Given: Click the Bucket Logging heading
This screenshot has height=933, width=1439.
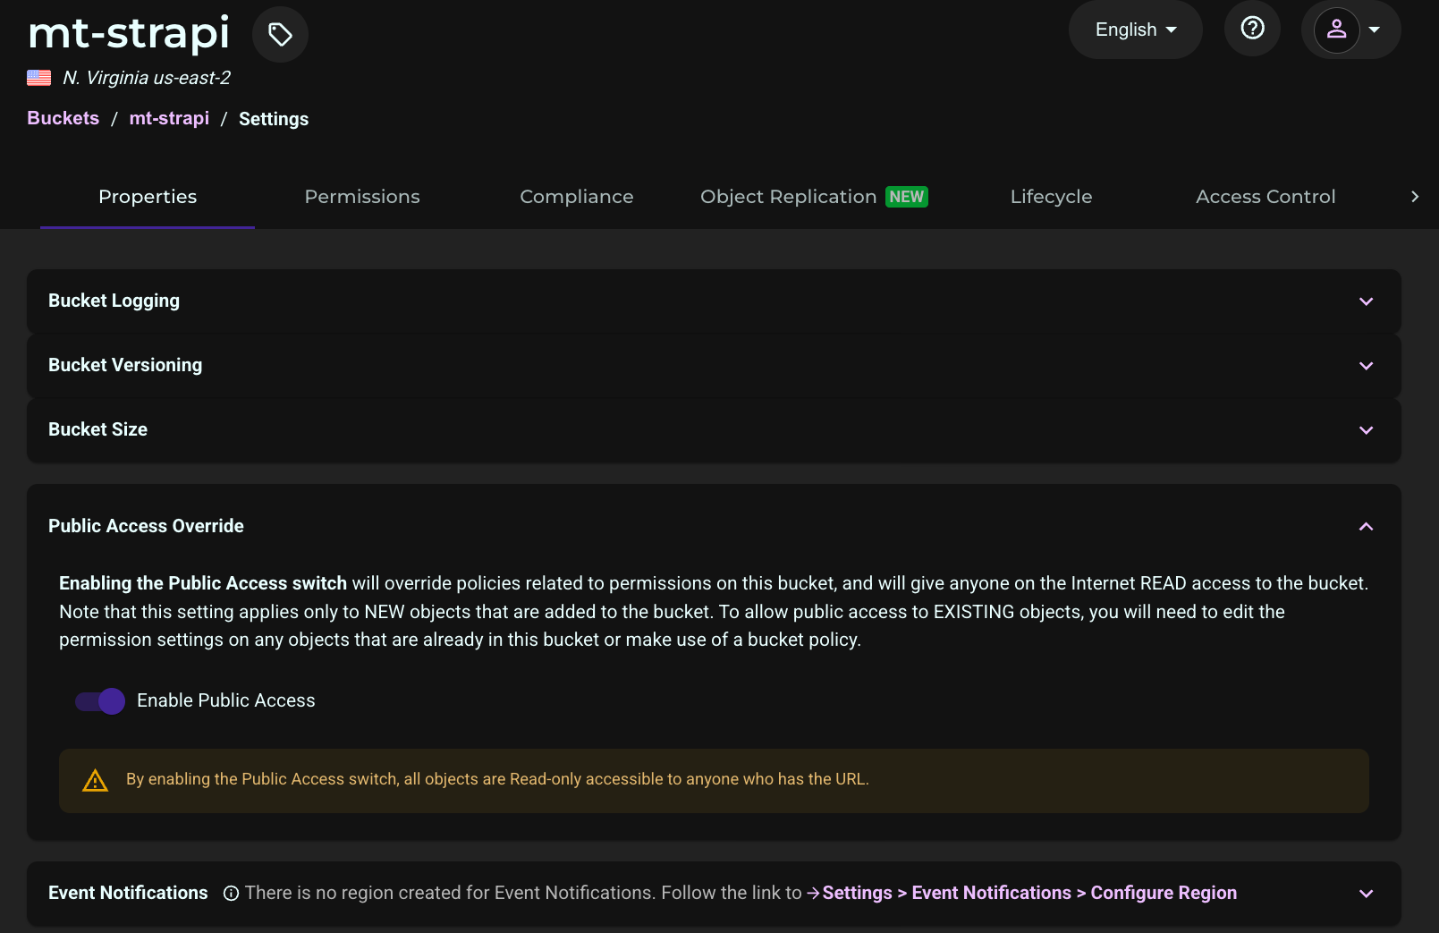Looking at the screenshot, I should point(114,301).
